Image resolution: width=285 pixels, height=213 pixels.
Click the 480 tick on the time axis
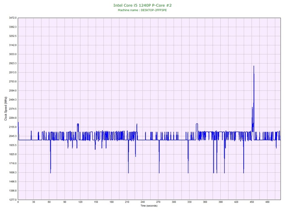[x=268, y=202]
